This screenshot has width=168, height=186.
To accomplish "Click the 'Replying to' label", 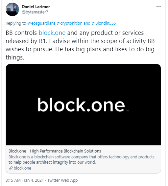I will 16,23.
